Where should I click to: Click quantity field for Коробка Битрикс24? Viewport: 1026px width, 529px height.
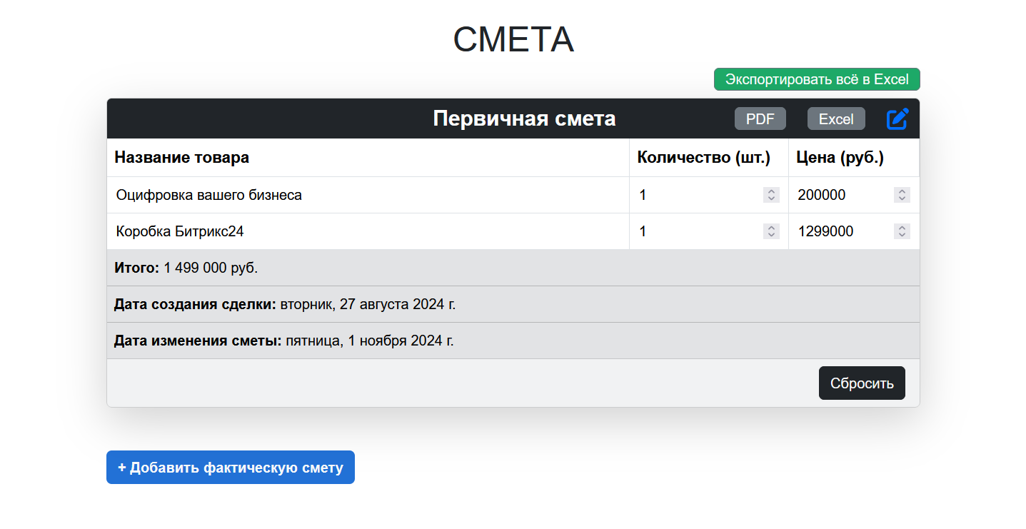pos(708,231)
